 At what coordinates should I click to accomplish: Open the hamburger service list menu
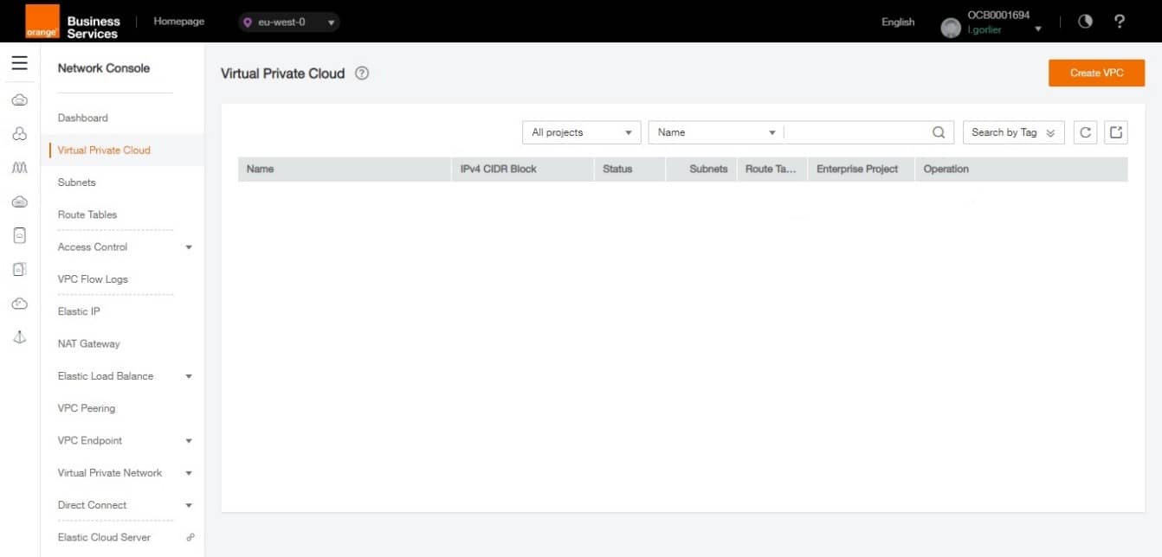[x=20, y=63]
